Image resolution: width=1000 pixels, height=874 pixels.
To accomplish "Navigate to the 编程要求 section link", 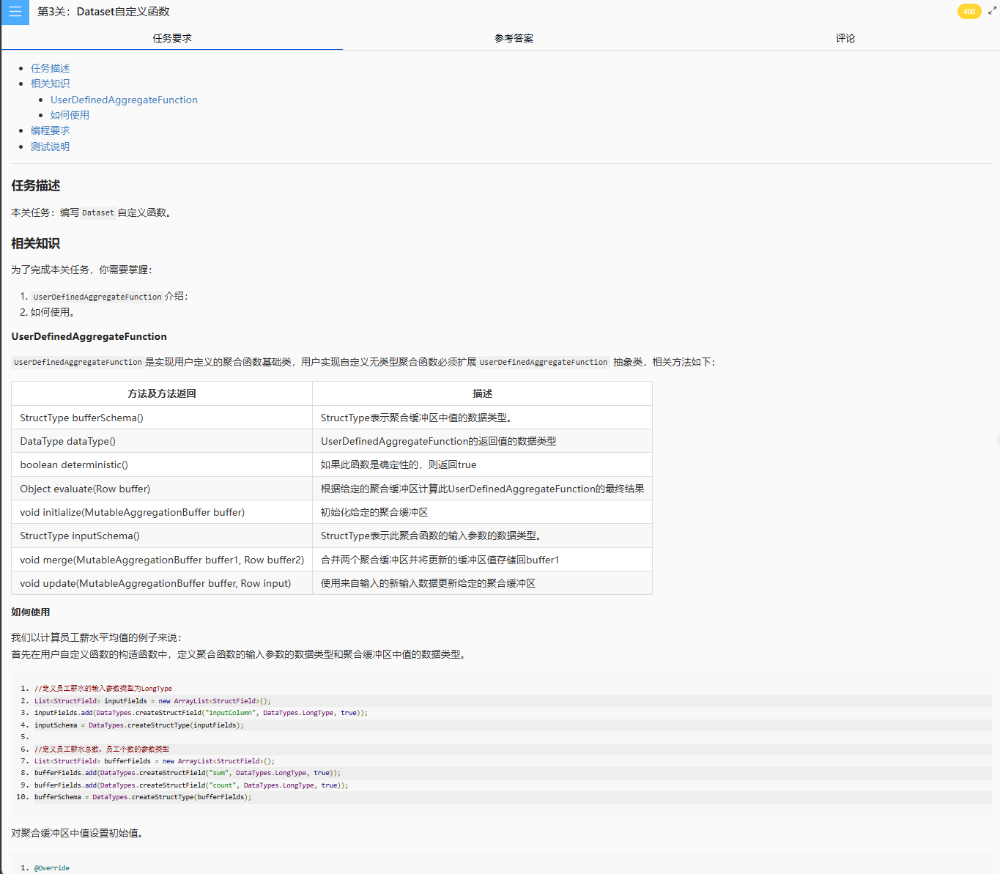I will click(50, 130).
